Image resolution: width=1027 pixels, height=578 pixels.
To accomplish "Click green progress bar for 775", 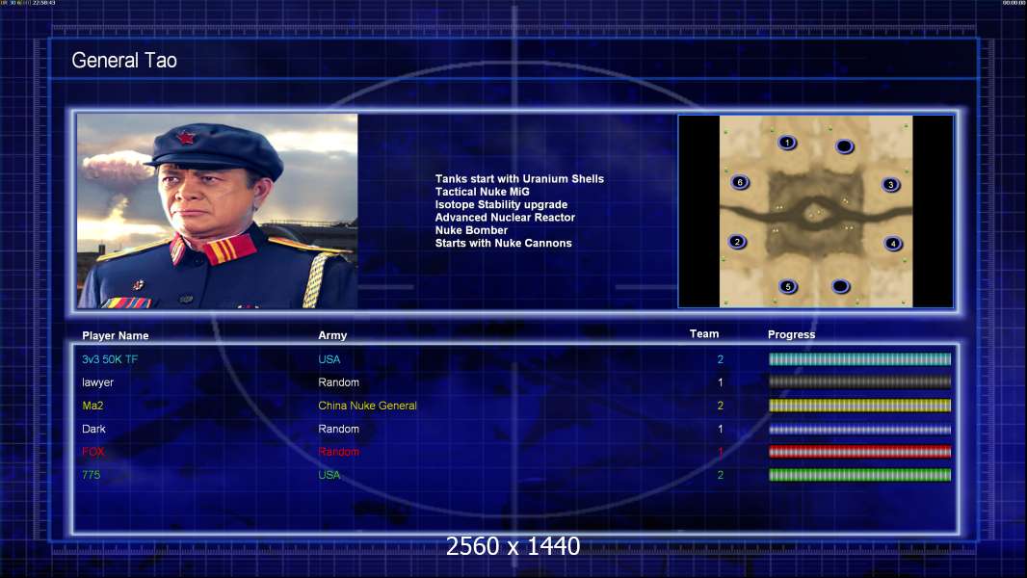I will 860,475.
